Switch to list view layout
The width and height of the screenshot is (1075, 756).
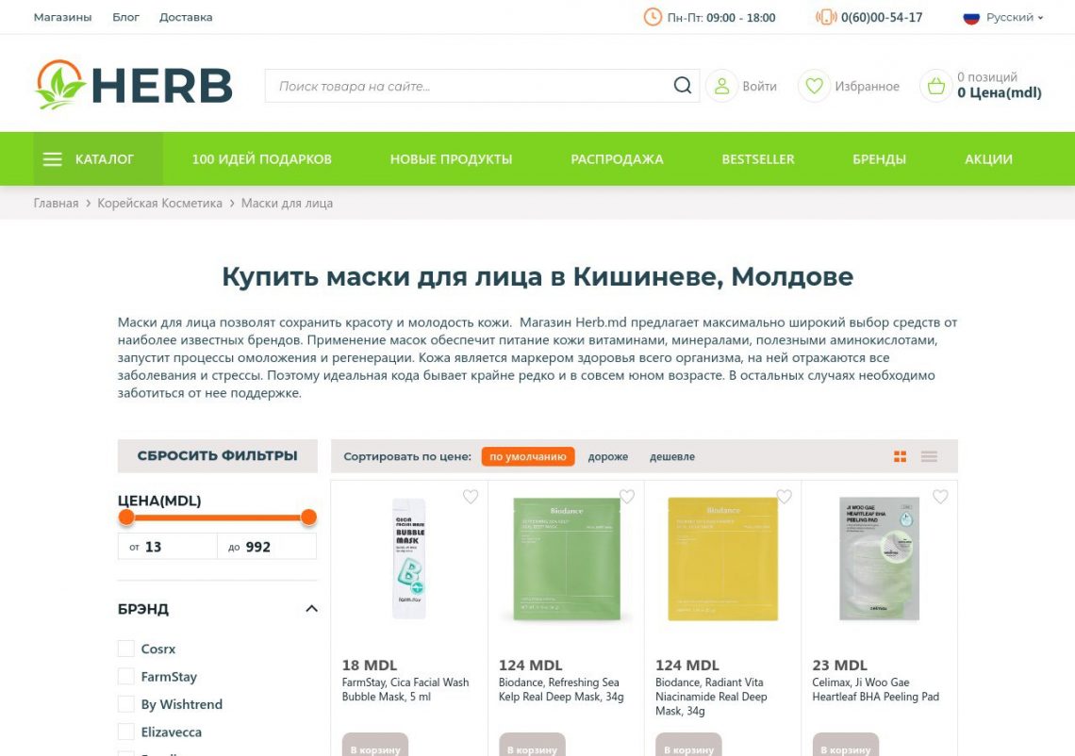point(929,456)
